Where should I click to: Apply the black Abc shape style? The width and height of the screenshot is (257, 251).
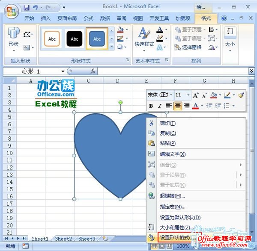tap(75, 38)
